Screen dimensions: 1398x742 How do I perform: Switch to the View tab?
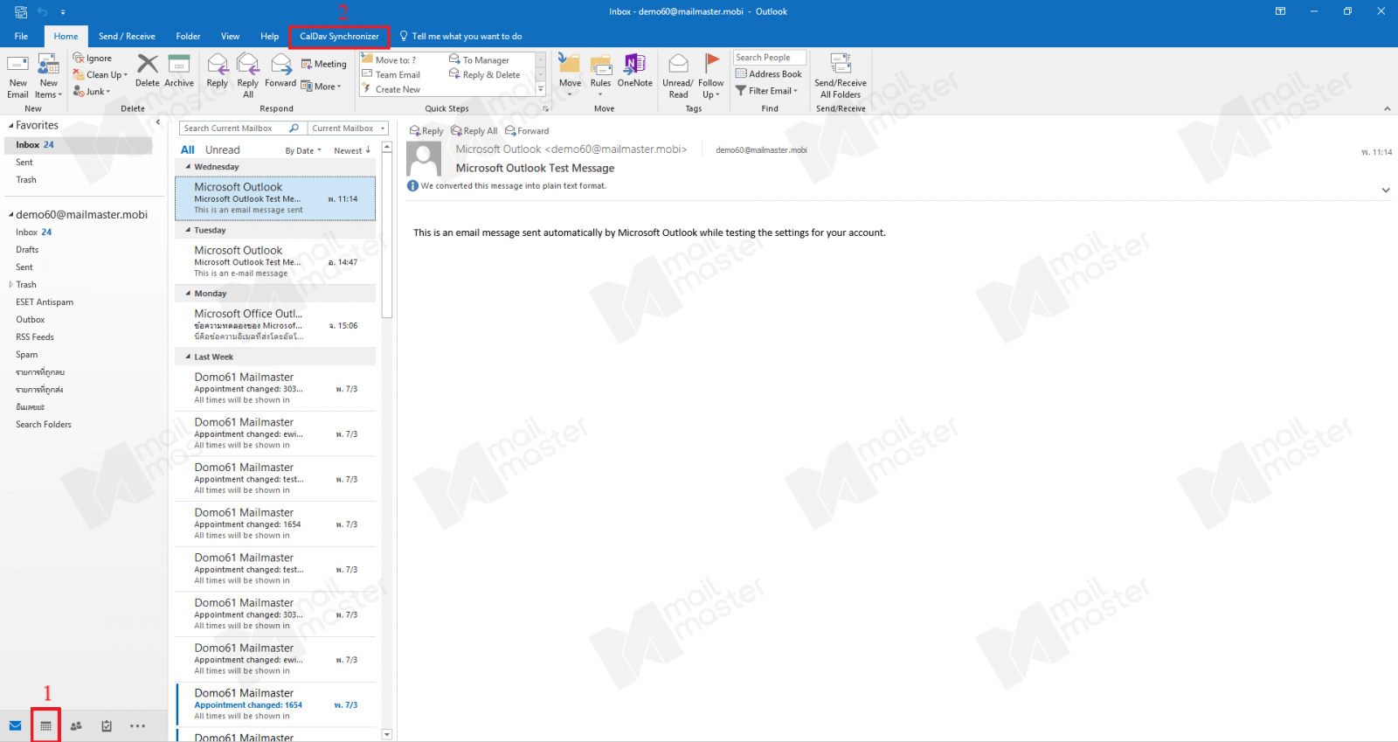(x=230, y=36)
